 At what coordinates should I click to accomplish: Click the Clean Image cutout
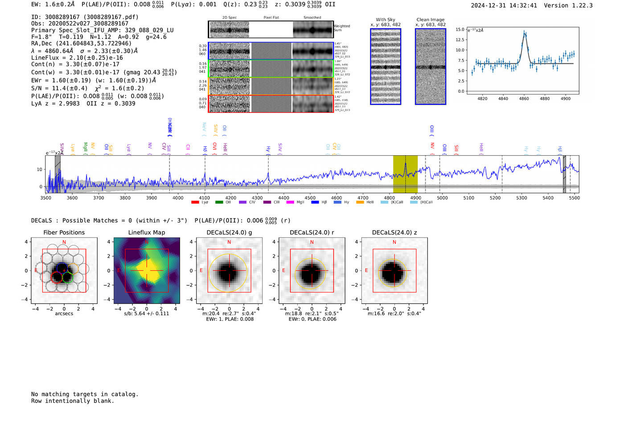click(x=431, y=66)
